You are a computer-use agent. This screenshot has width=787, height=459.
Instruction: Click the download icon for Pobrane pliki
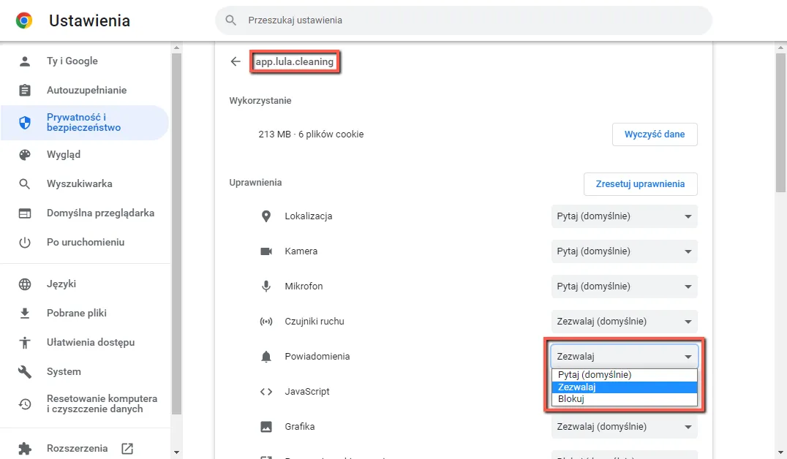25,313
